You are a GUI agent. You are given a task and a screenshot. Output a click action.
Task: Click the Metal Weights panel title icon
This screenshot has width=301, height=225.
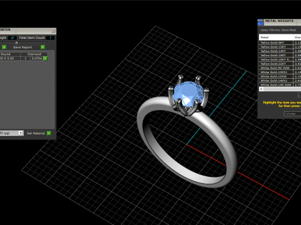click(x=260, y=22)
